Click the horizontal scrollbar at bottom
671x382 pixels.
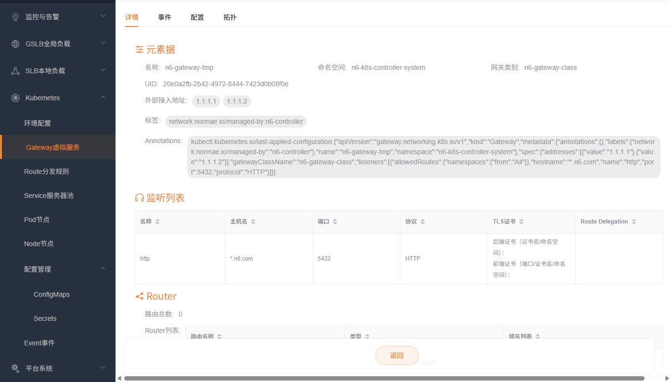coord(384,378)
